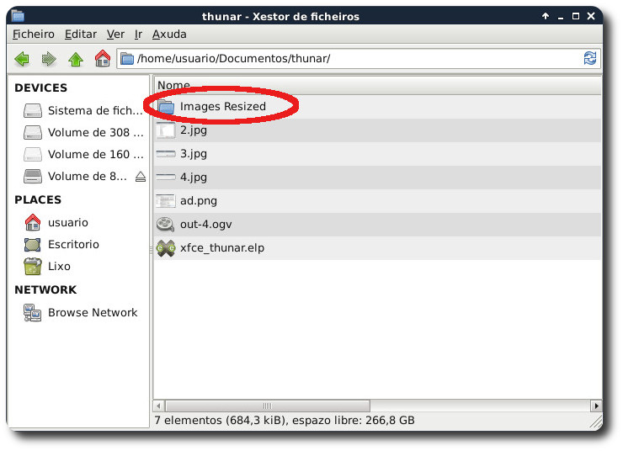Select the xfce_thunar.elp file icon
This screenshot has height=451, width=623.
tap(166, 248)
